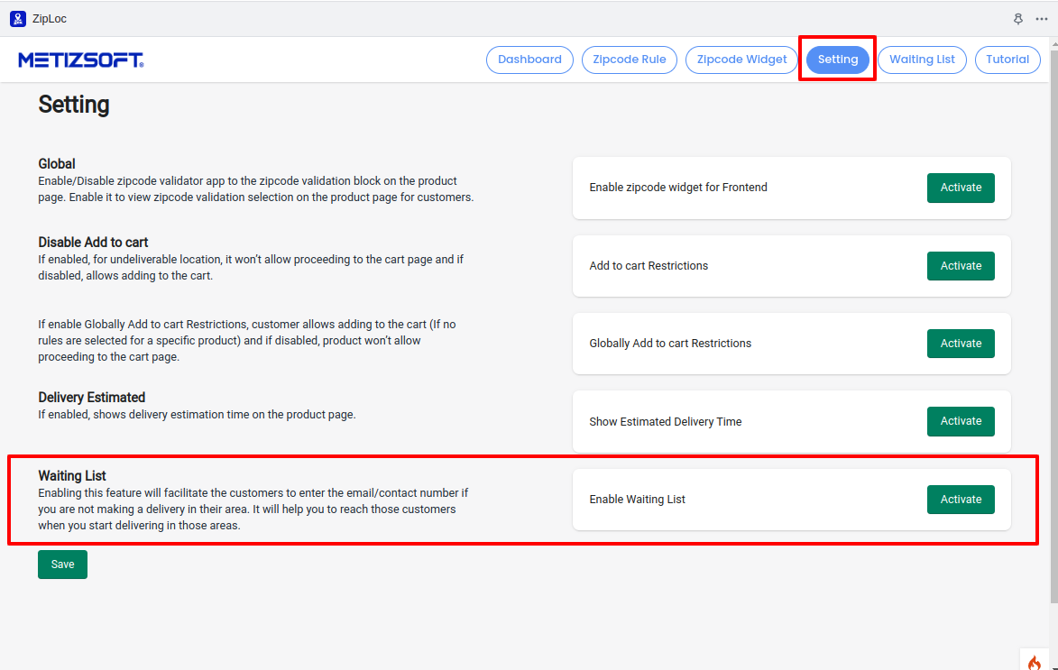Screen dimensions: 1058x670
Task: Activate Show Estimated Delivery Time
Action: click(961, 421)
